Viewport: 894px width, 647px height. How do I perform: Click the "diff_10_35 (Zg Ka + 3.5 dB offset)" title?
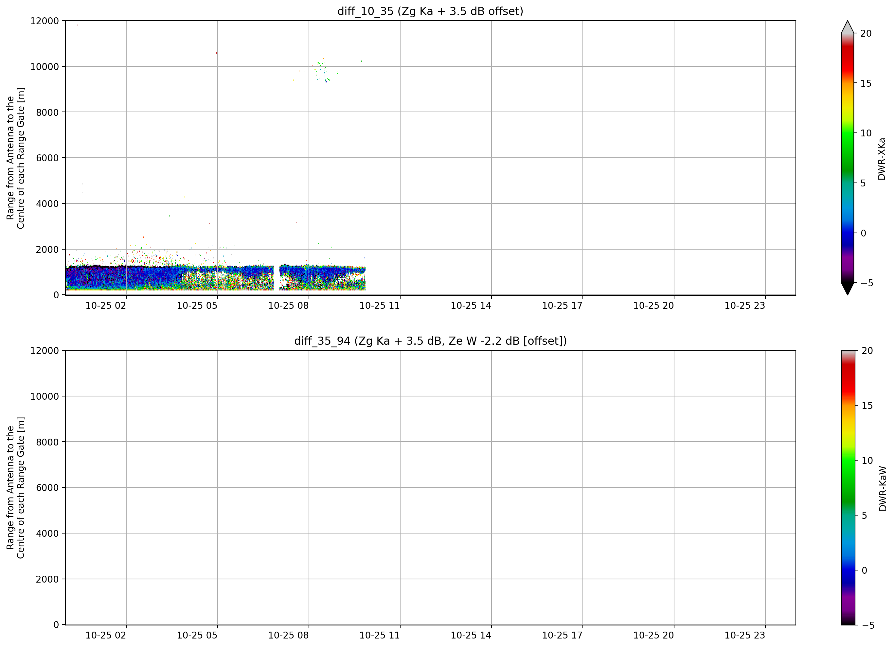click(x=430, y=11)
